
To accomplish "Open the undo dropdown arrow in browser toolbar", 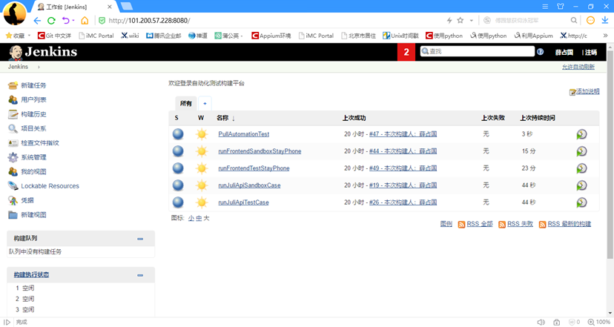I will click(73, 21).
